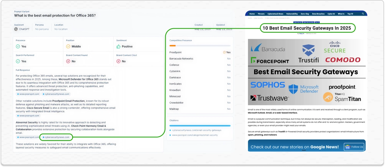Select the Cofense competitor row
The width and height of the screenshot is (385, 167).
(200, 65)
